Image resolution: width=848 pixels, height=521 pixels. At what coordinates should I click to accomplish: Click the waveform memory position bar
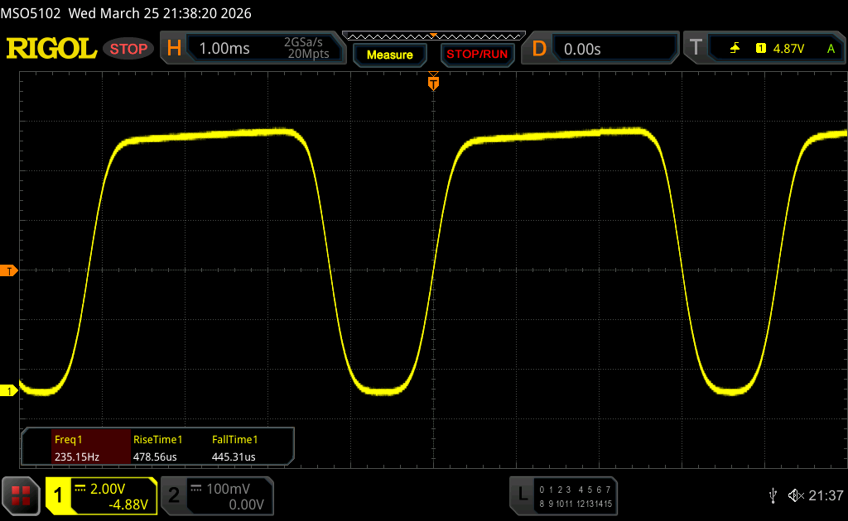click(x=433, y=36)
